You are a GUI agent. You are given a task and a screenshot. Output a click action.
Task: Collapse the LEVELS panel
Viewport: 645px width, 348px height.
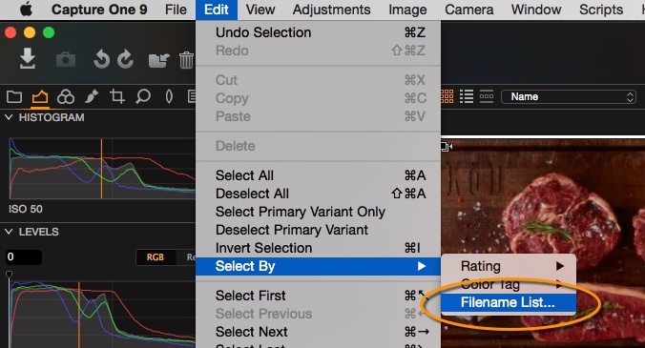click(9, 232)
